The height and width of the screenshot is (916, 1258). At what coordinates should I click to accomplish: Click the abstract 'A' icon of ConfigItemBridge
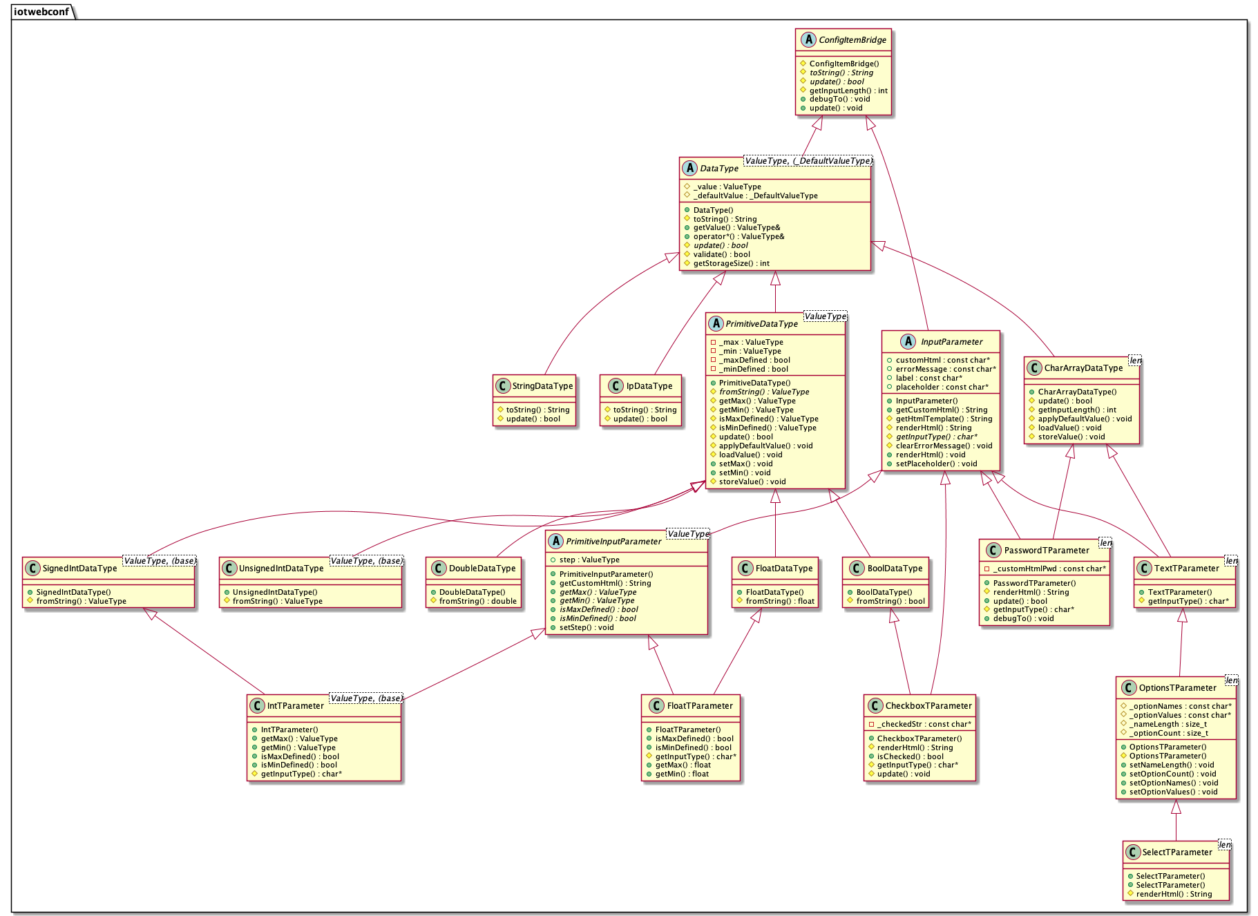coord(808,39)
